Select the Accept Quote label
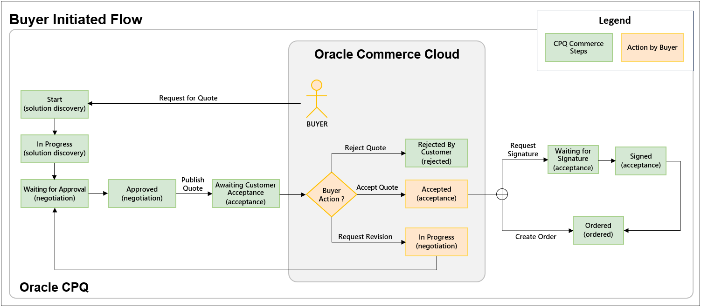The width and height of the screenshot is (701, 307). pyautogui.click(x=377, y=187)
